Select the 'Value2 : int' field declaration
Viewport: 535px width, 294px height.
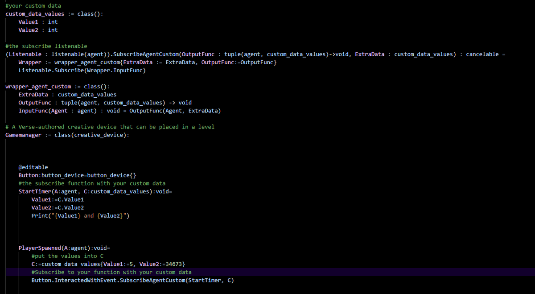pyautogui.click(x=38, y=30)
